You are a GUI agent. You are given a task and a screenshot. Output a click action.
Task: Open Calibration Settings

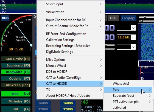tap(71, 40)
